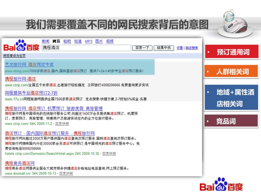This screenshot has width=261, height=195.
Task: Open 携程旅行网: 酒店预订, 机票预订 result title
Action: (54, 109)
